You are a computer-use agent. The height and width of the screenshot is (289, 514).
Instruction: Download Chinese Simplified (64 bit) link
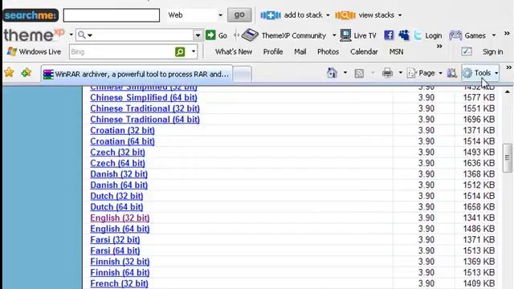click(x=144, y=98)
